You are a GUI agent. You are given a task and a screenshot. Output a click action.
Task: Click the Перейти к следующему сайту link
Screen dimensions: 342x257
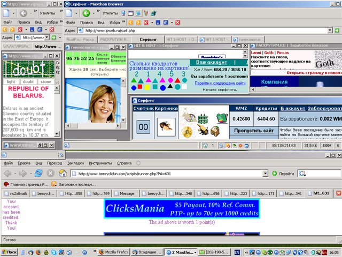[220, 83]
